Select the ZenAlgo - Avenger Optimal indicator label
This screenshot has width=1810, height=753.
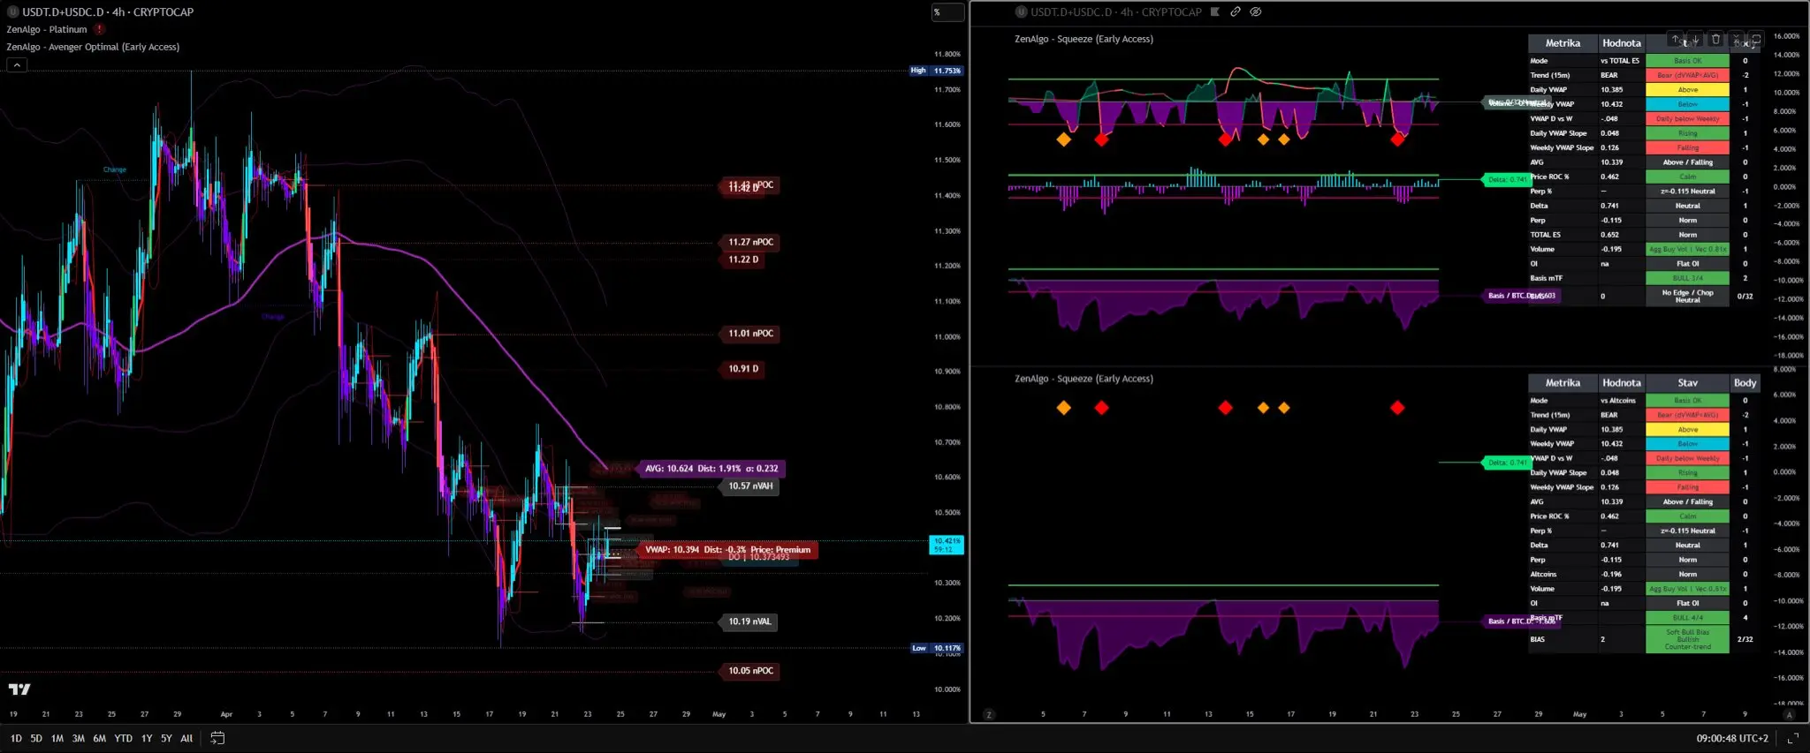pos(93,47)
